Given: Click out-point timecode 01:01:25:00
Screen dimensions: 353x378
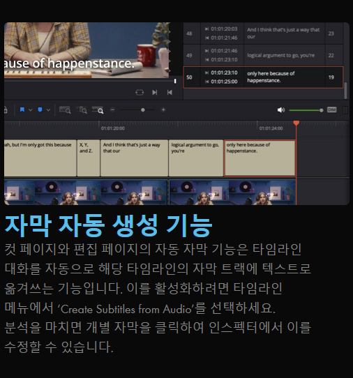Looking at the screenshot, I should click(224, 82).
